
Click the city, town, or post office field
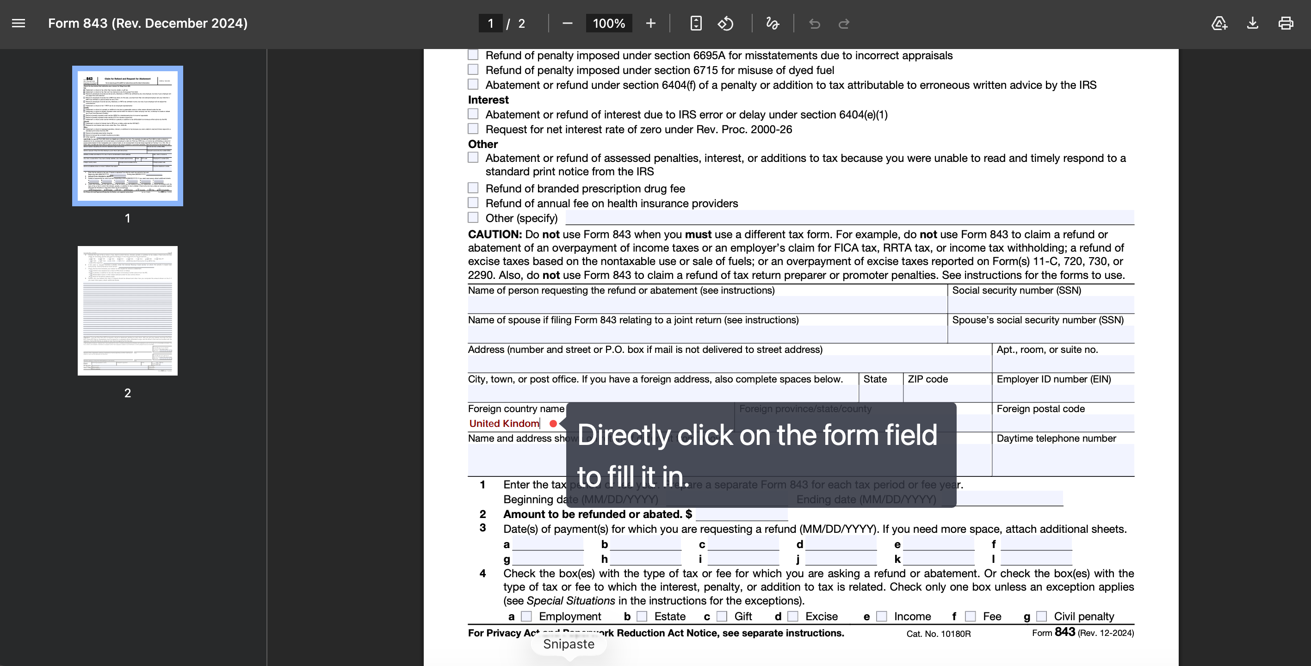[663, 393]
